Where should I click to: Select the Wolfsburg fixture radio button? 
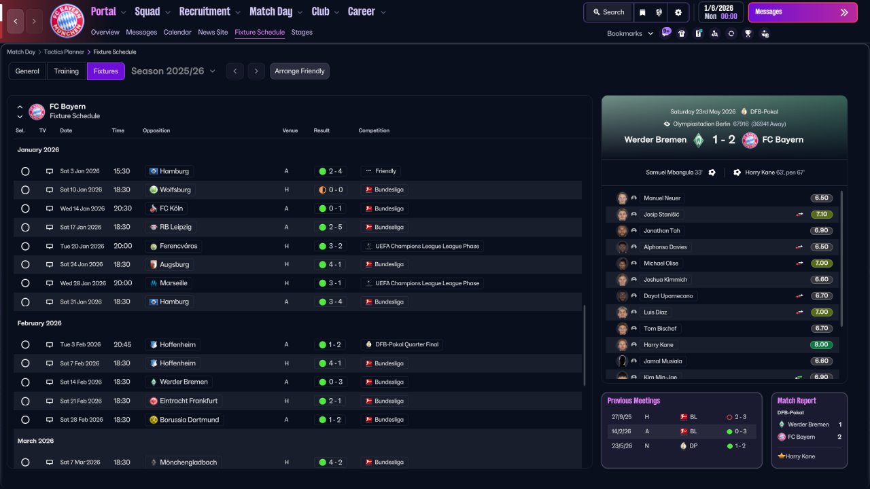[x=25, y=190]
